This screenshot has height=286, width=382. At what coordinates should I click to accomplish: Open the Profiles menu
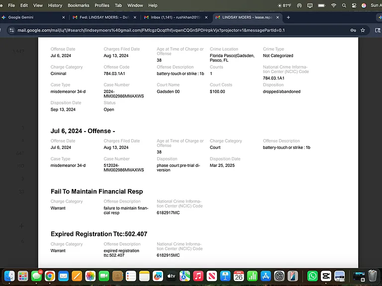(102, 5)
